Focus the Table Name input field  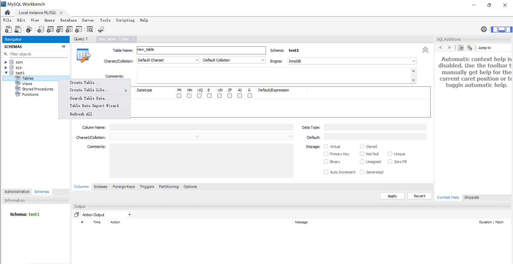tap(201, 50)
